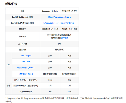This screenshot has height=103, width=126.
Task: Select the DeepSeek-V4-Flash version cell
Action: pos(50,29)
